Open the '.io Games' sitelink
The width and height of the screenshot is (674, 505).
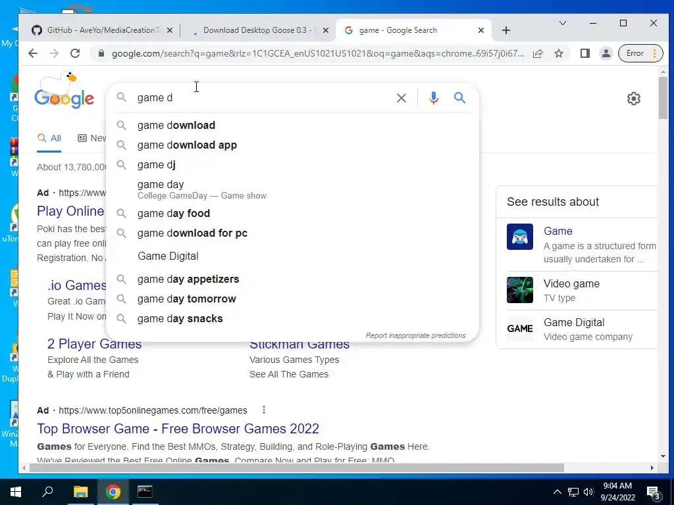(x=77, y=285)
